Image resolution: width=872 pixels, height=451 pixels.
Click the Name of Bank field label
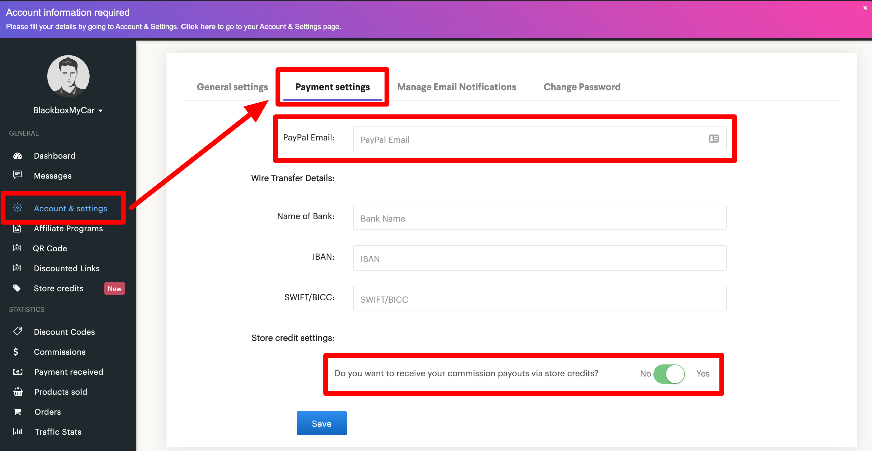coord(306,216)
